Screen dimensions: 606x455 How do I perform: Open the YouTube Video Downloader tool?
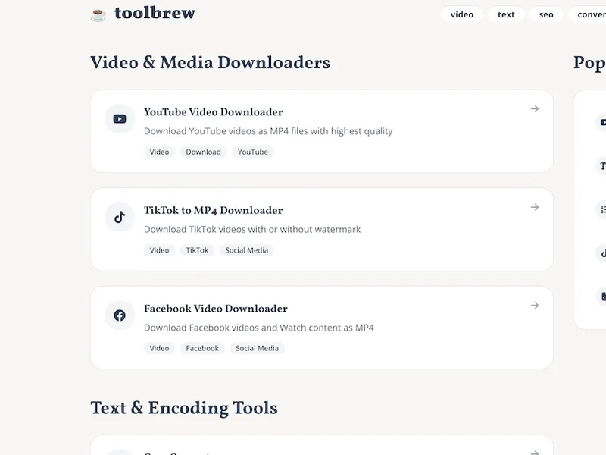click(214, 112)
